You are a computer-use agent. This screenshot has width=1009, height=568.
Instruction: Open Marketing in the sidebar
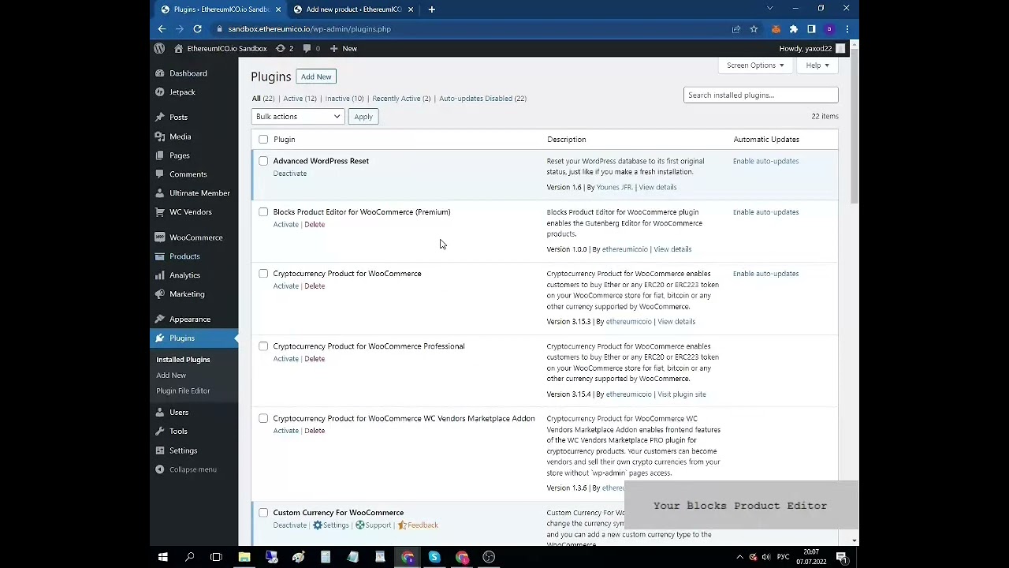coord(187,294)
